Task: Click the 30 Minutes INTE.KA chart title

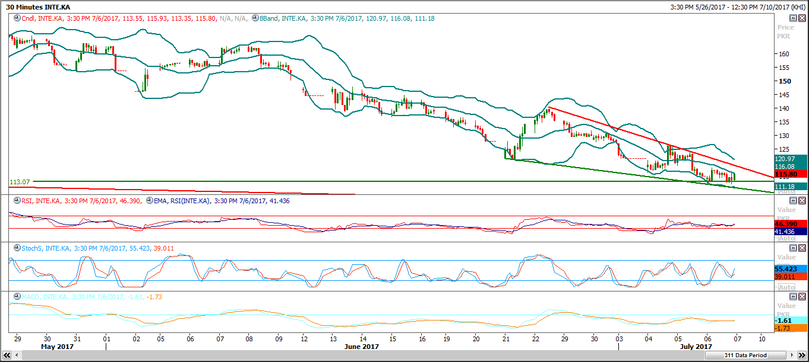Action: coord(34,7)
